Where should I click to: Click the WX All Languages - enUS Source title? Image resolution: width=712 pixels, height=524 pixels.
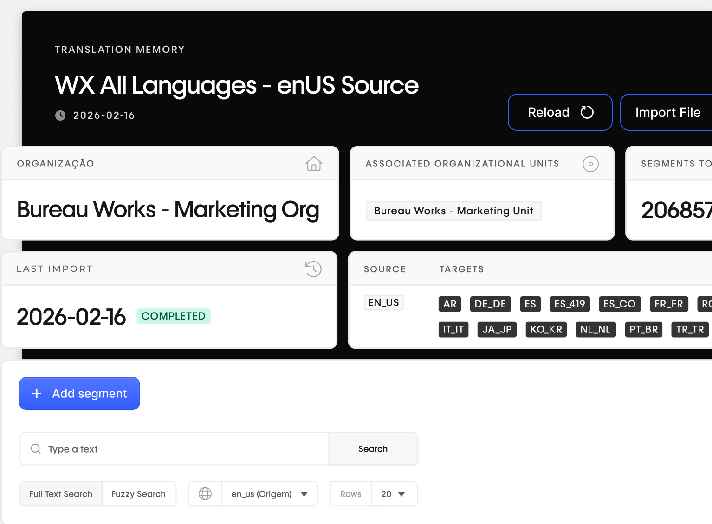click(237, 85)
